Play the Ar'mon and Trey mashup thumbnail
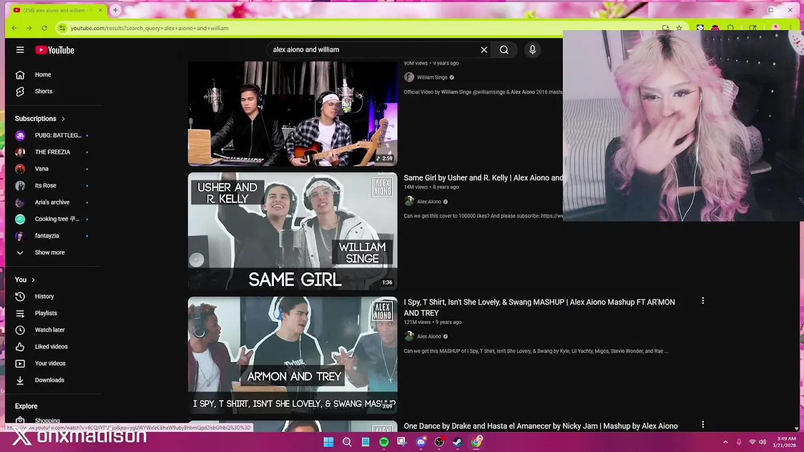 click(293, 355)
